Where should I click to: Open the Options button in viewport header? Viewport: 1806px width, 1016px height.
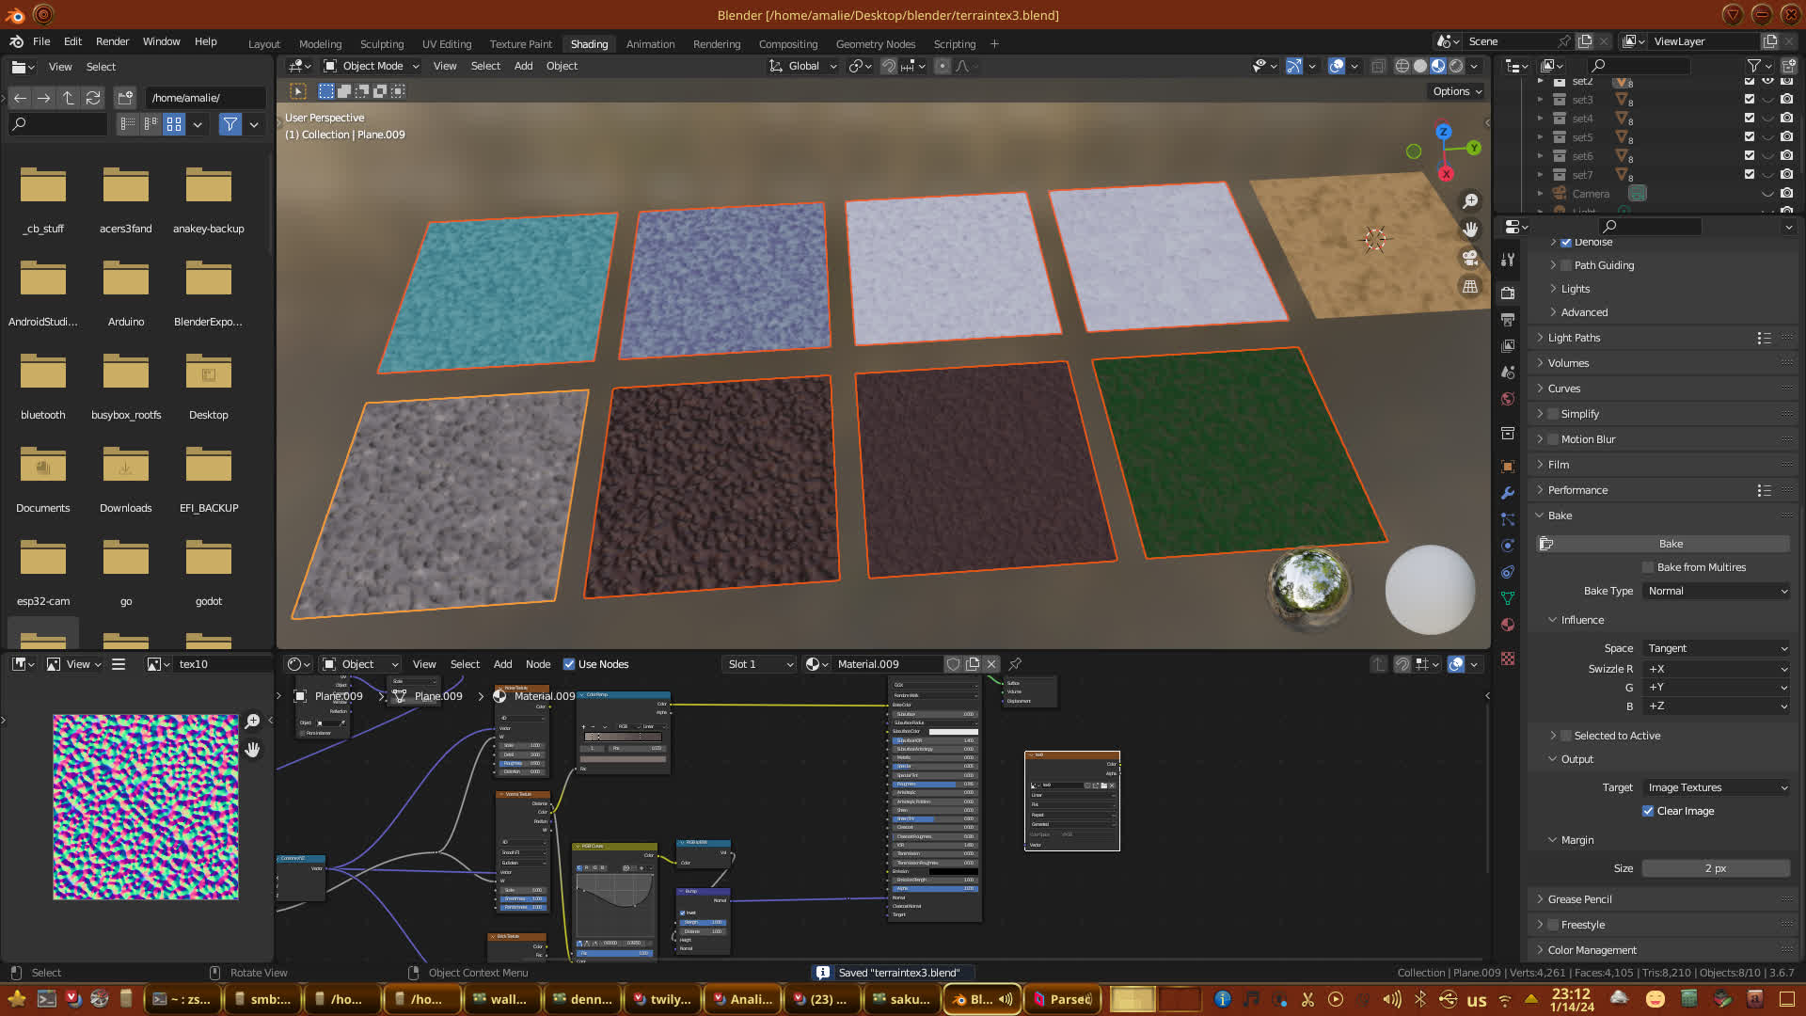coord(1457,91)
